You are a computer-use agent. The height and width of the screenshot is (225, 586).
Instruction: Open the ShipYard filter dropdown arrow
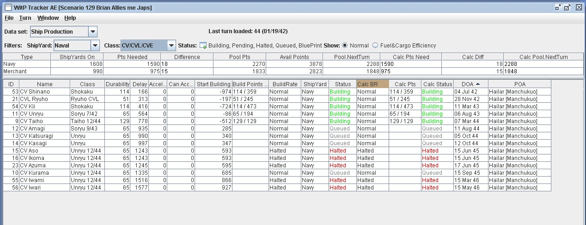(95, 46)
